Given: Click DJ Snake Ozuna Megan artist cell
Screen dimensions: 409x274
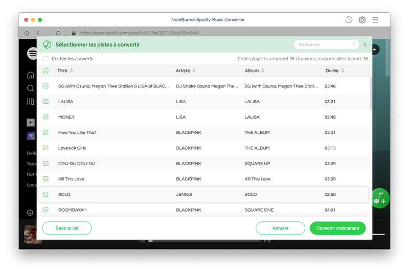Looking at the screenshot, I should point(207,86).
